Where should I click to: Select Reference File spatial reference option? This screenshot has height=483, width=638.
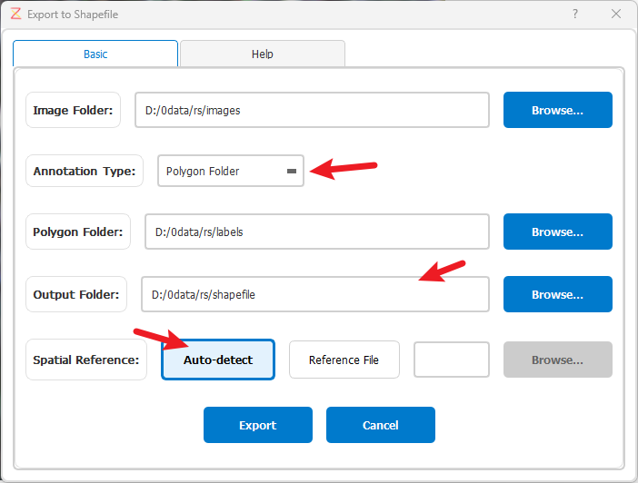coord(344,360)
